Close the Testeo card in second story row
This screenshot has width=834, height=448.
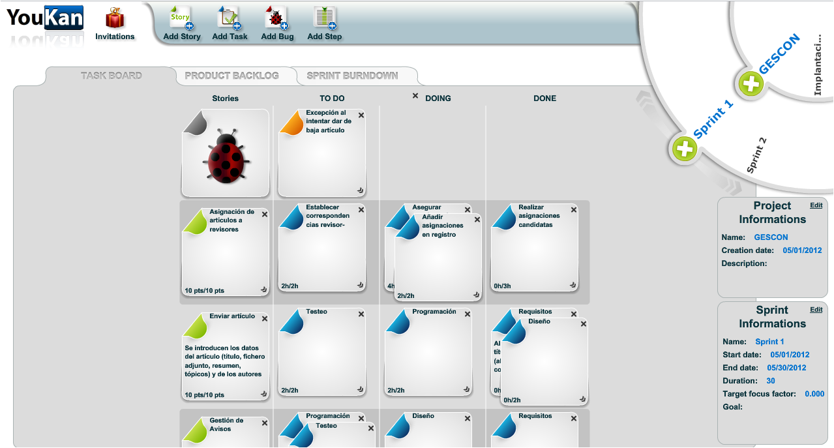coord(361,314)
